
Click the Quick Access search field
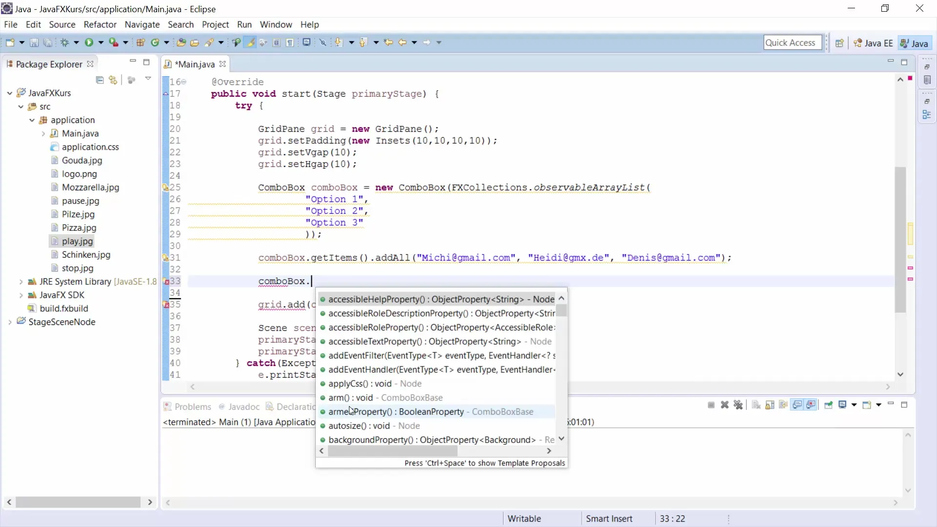click(793, 43)
